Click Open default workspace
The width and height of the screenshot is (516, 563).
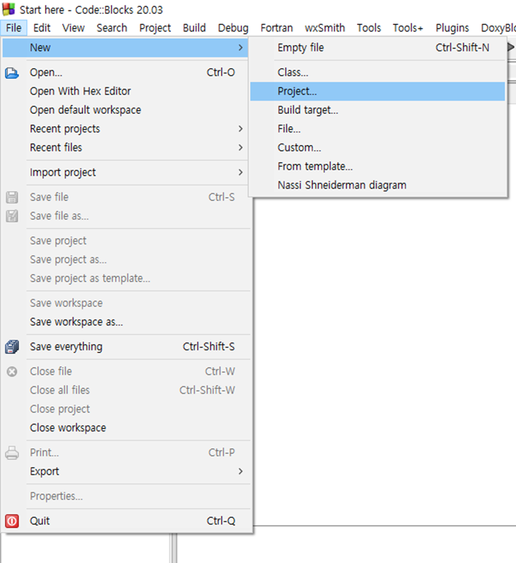click(x=125, y=110)
